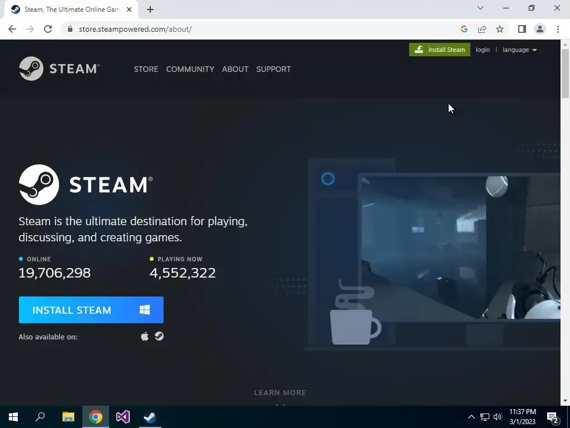The height and width of the screenshot is (428, 570).
Task: Open tab search chevron in title bar
Action: click(x=480, y=8)
